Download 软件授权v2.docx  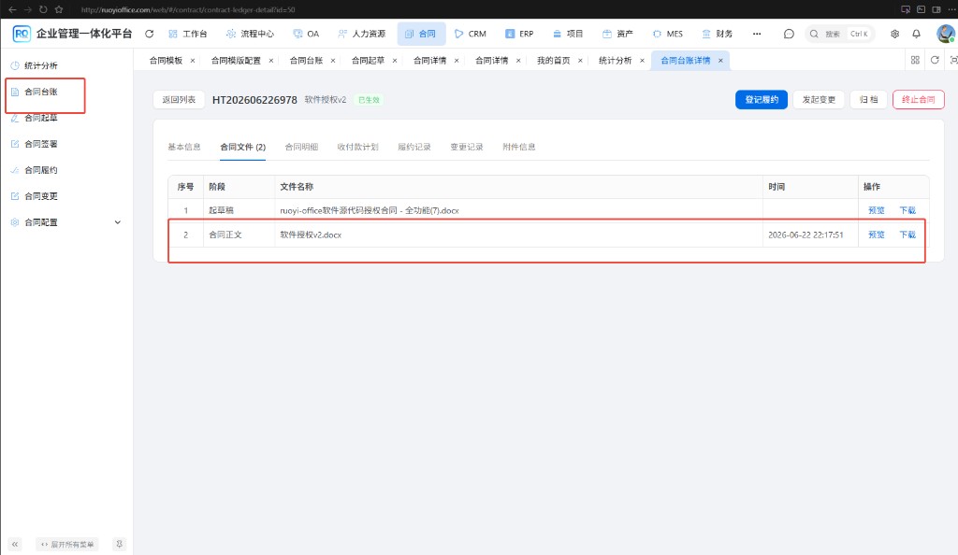pyautogui.click(x=907, y=235)
